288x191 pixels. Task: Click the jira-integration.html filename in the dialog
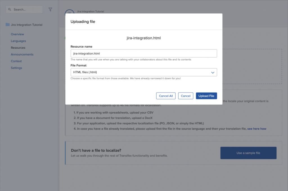click(x=144, y=38)
